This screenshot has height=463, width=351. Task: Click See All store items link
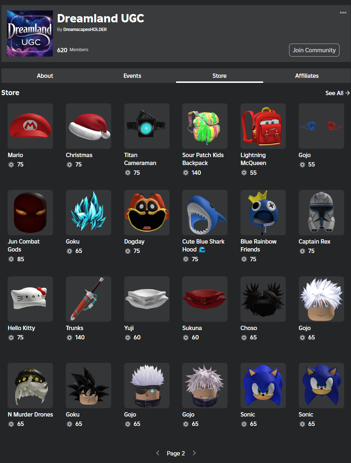tap(337, 93)
